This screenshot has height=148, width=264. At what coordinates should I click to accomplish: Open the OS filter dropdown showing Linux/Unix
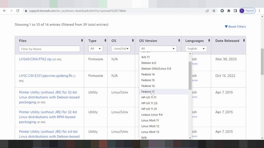[x=121, y=49]
